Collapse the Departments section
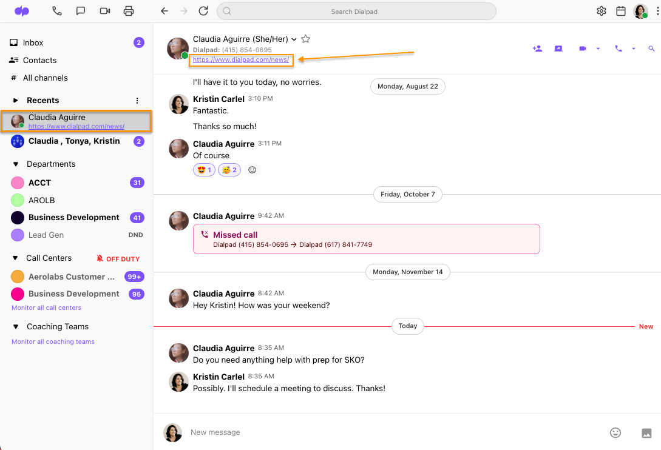Image resolution: width=661 pixels, height=450 pixels. click(16, 164)
